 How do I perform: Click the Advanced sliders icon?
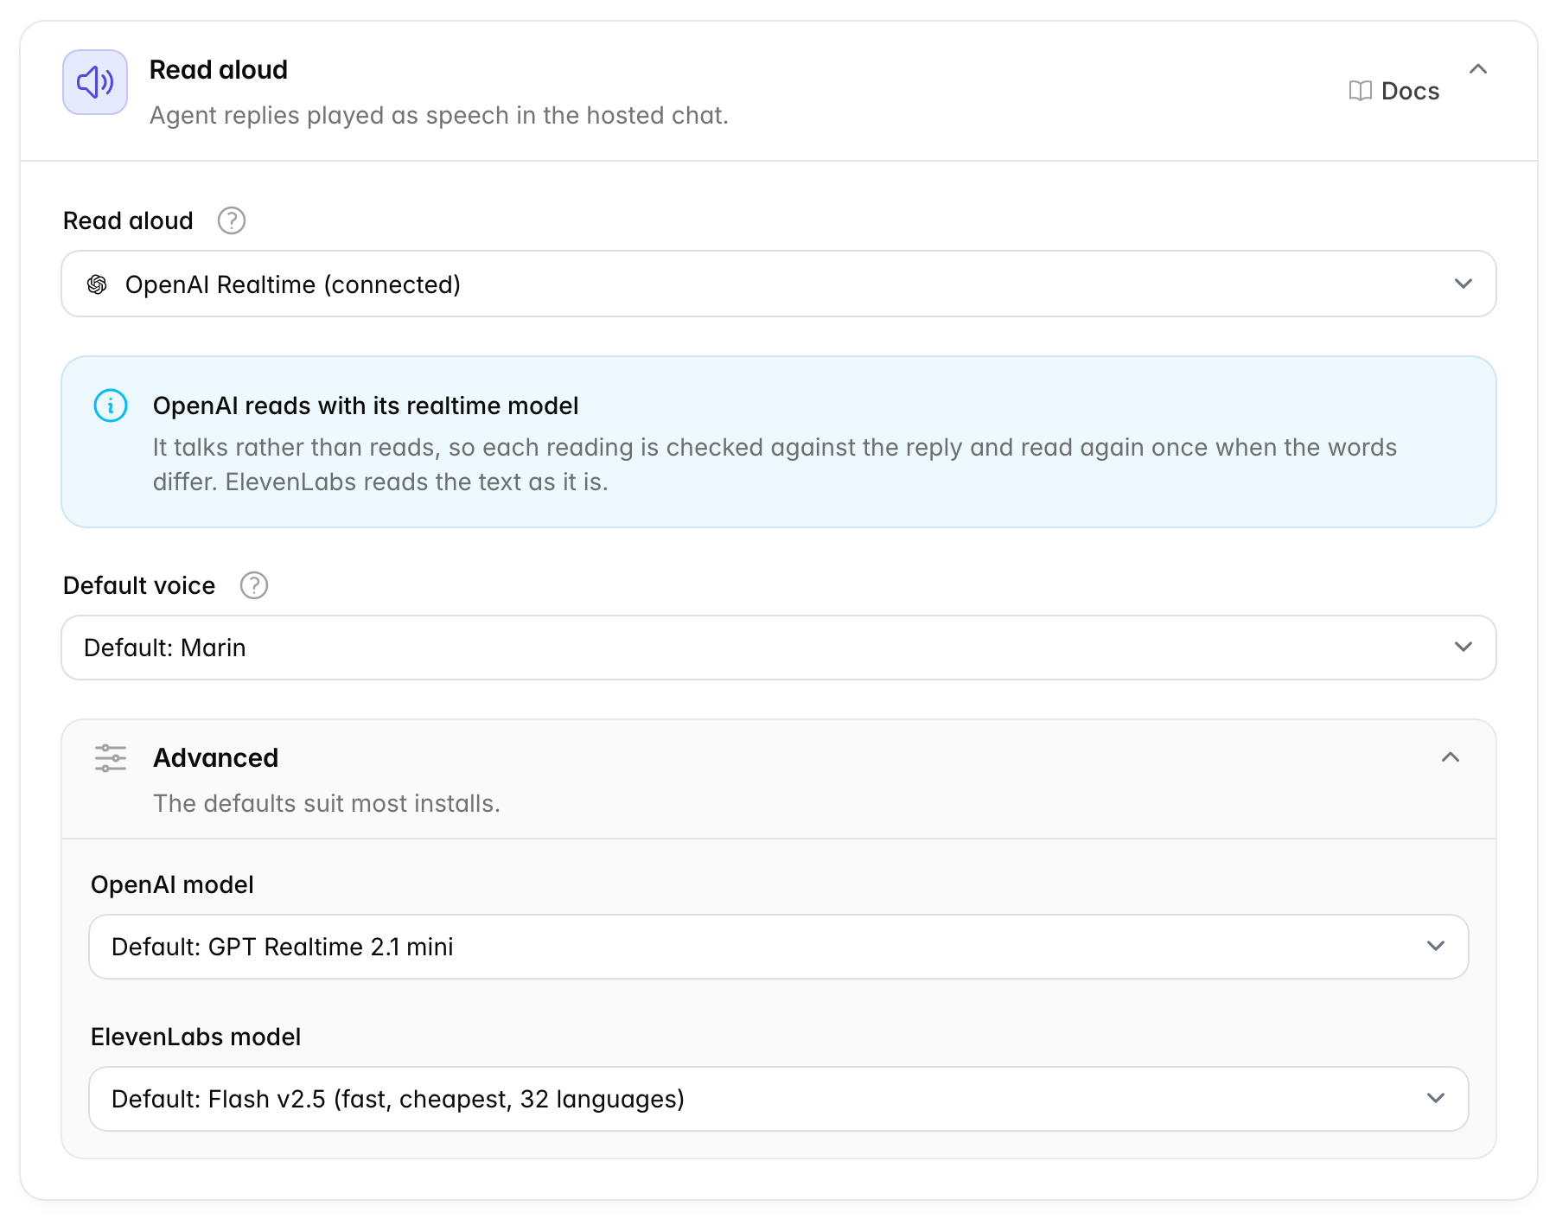tap(111, 758)
